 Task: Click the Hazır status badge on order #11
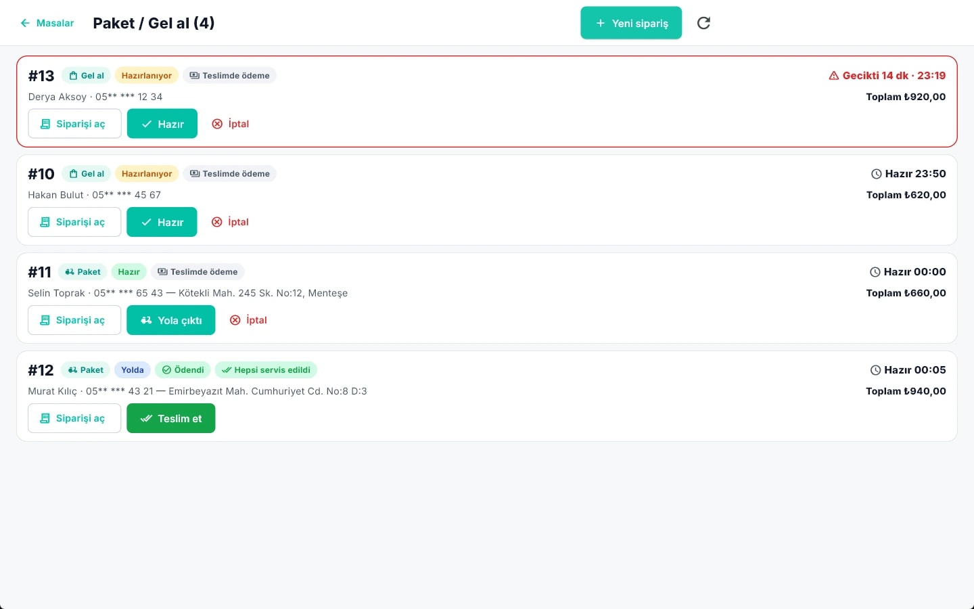click(129, 272)
